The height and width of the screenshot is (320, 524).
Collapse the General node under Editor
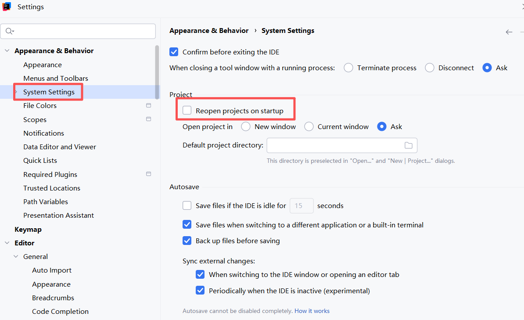coord(16,256)
